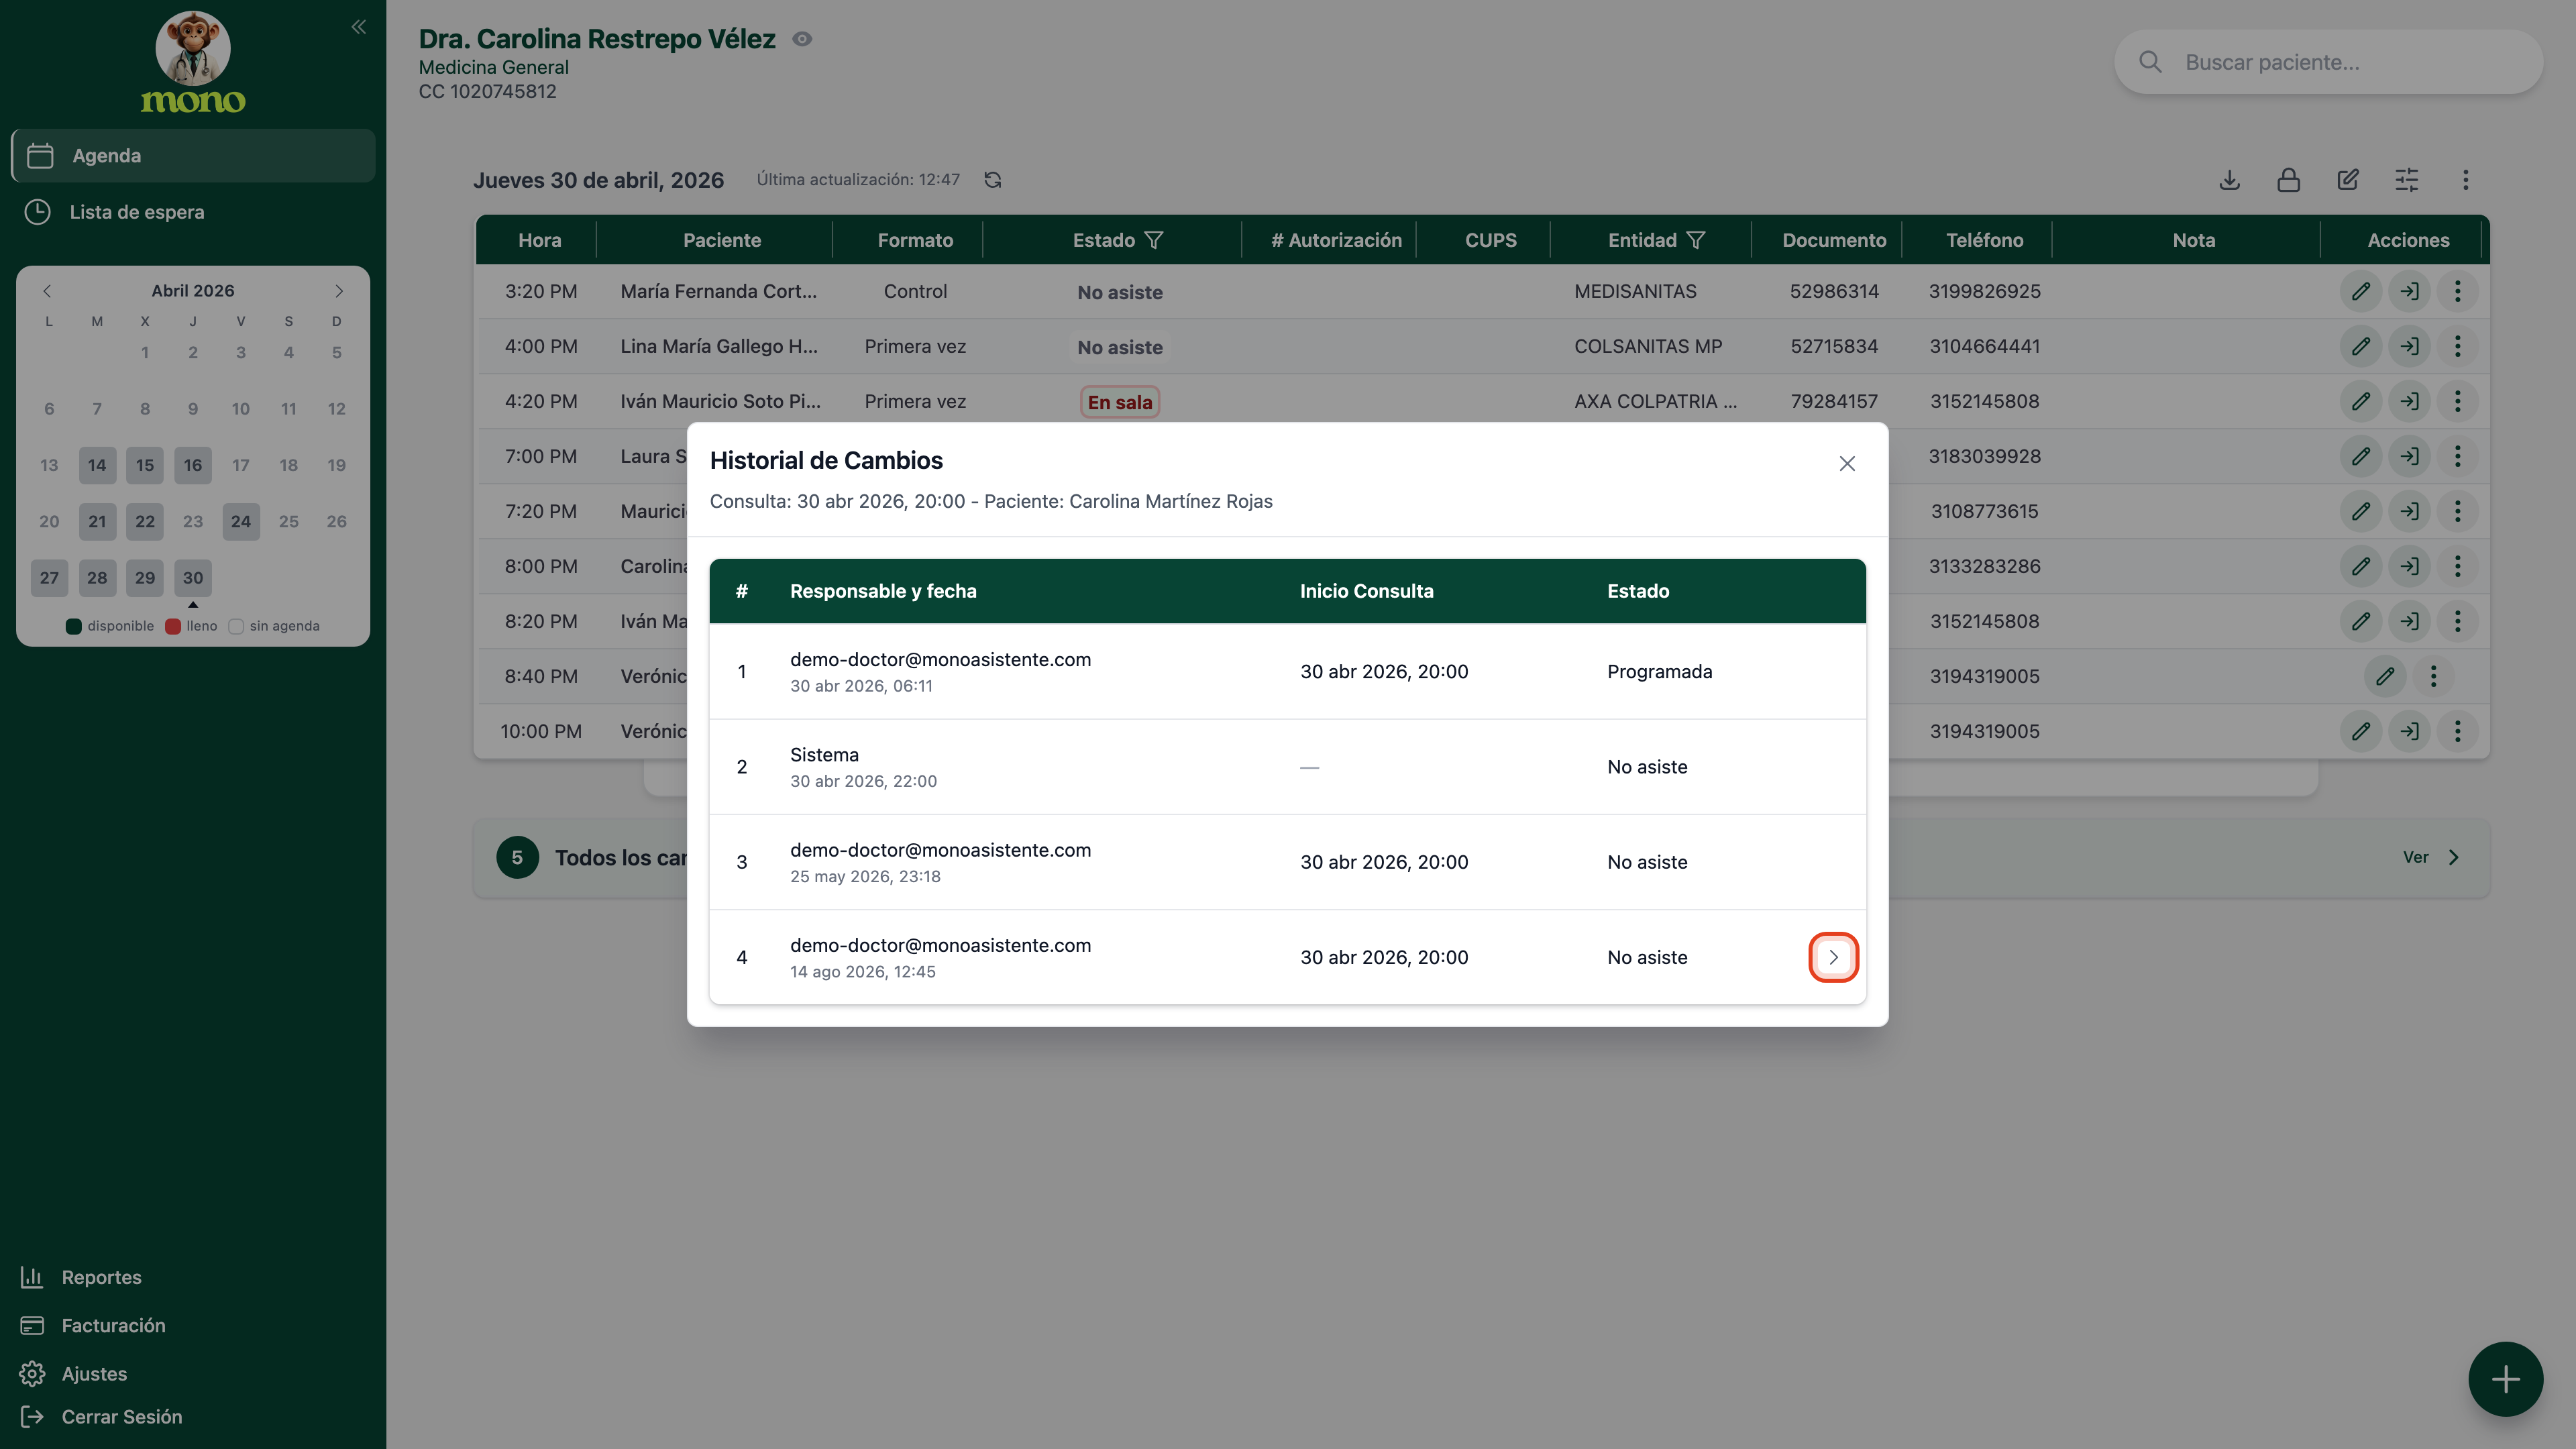Select April 24 in the calendar

click(241, 522)
